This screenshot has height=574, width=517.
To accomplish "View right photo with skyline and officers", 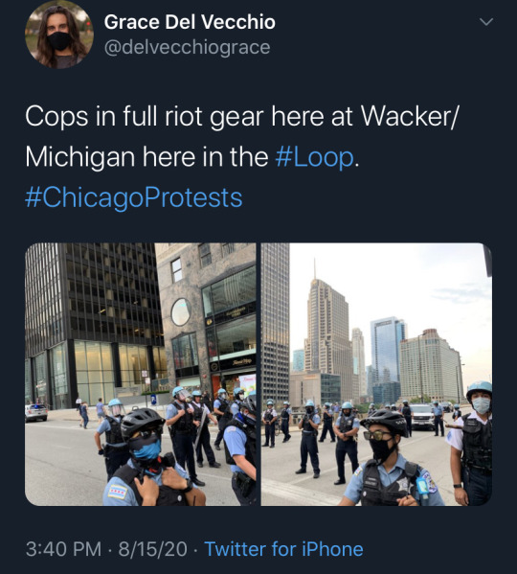I will coord(376,374).
